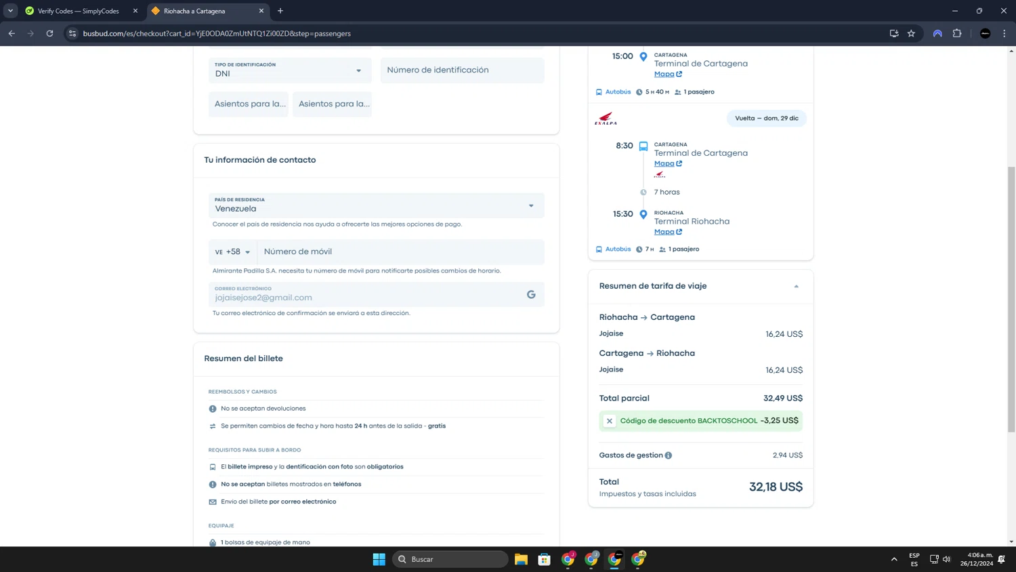The width and height of the screenshot is (1016, 572).
Task: Open File Explorer from the taskbar
Action: (x=521, y=559)
